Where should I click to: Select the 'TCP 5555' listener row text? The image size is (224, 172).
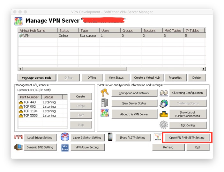(x=30, y=115)
